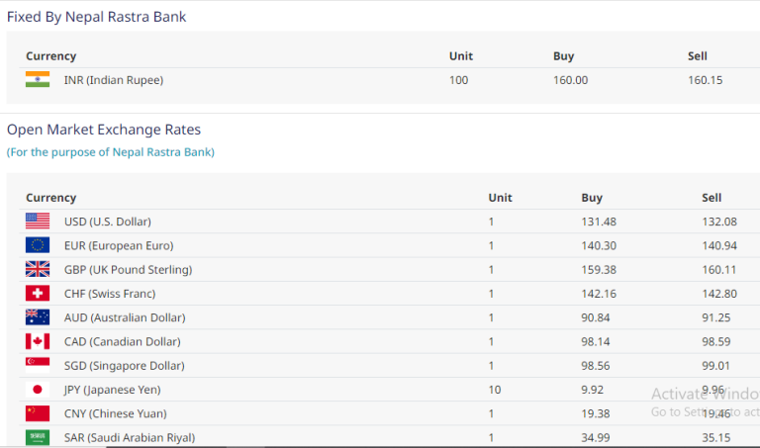The height and width of the screenshot is (448, 760).
Task: Click the GBP sell rate 160.11
Action: [x=718, y=269]
